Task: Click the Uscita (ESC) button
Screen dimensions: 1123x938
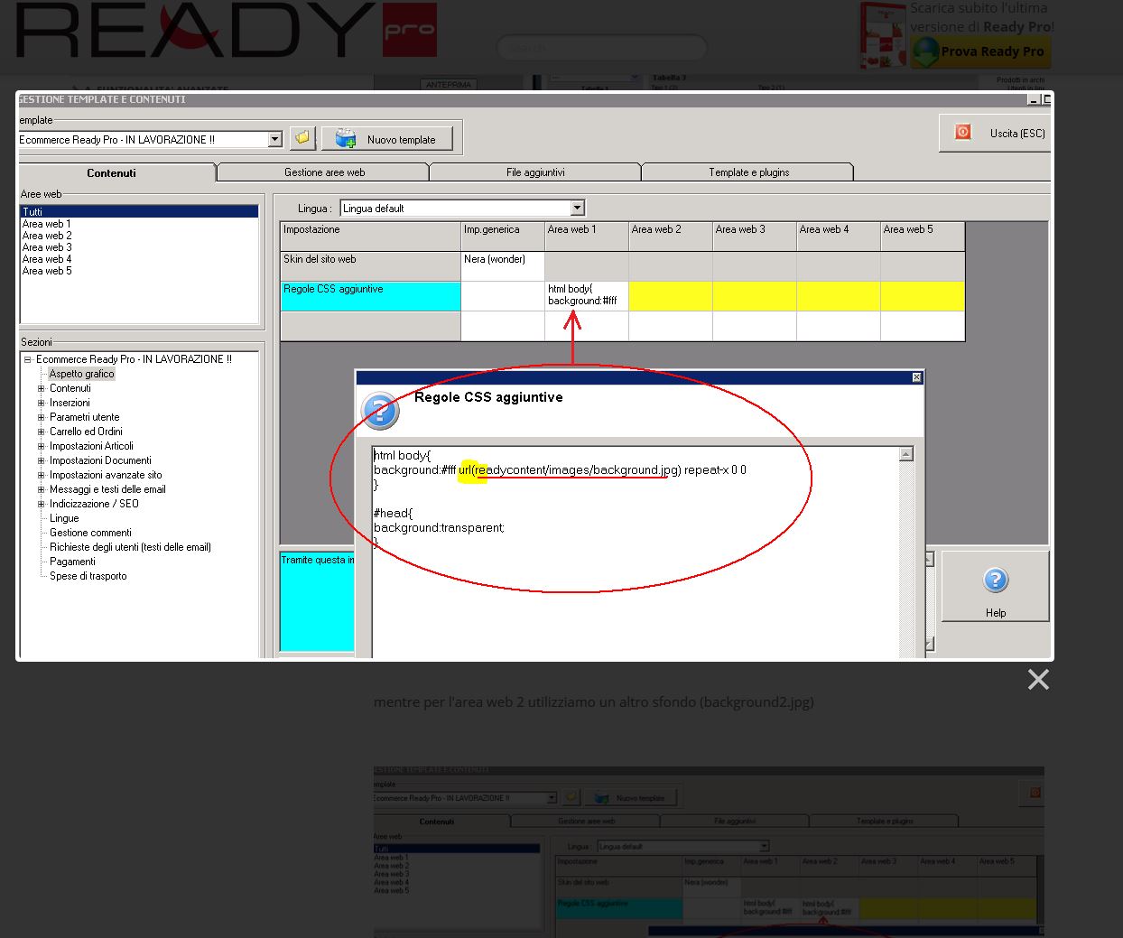Action: point(995,133)
